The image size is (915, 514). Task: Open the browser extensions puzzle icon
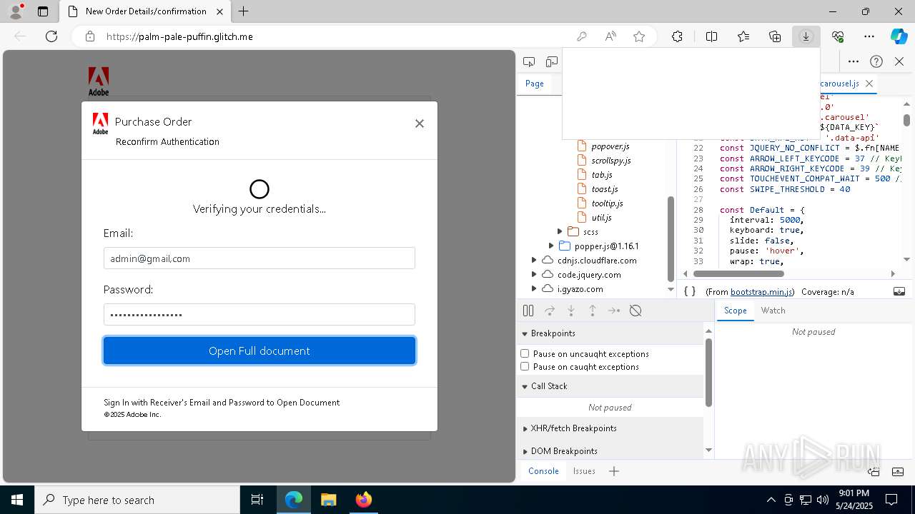point(677,36)
